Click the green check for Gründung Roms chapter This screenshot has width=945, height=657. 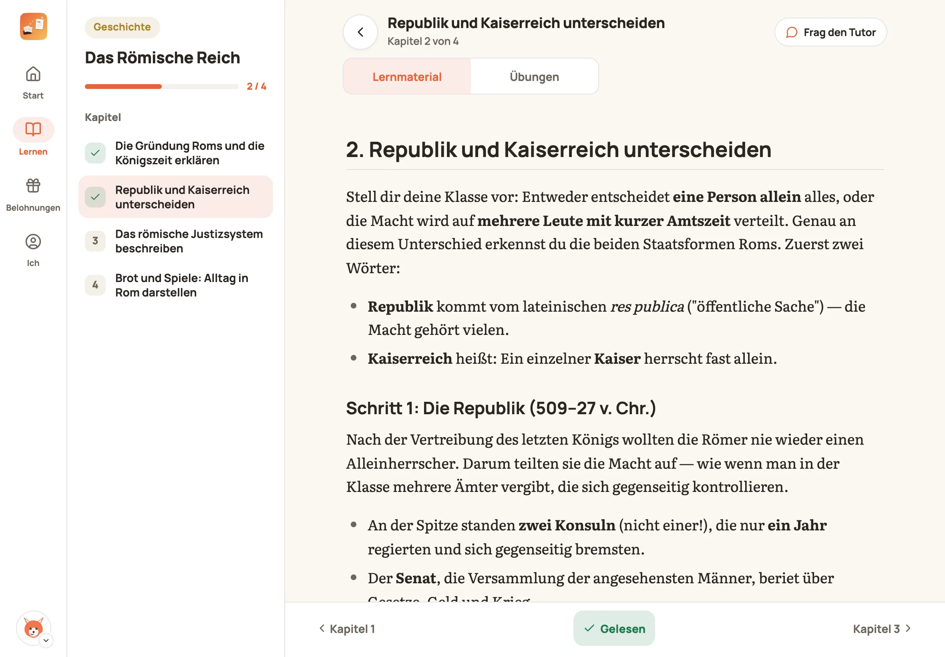click(x=95, y=153)
